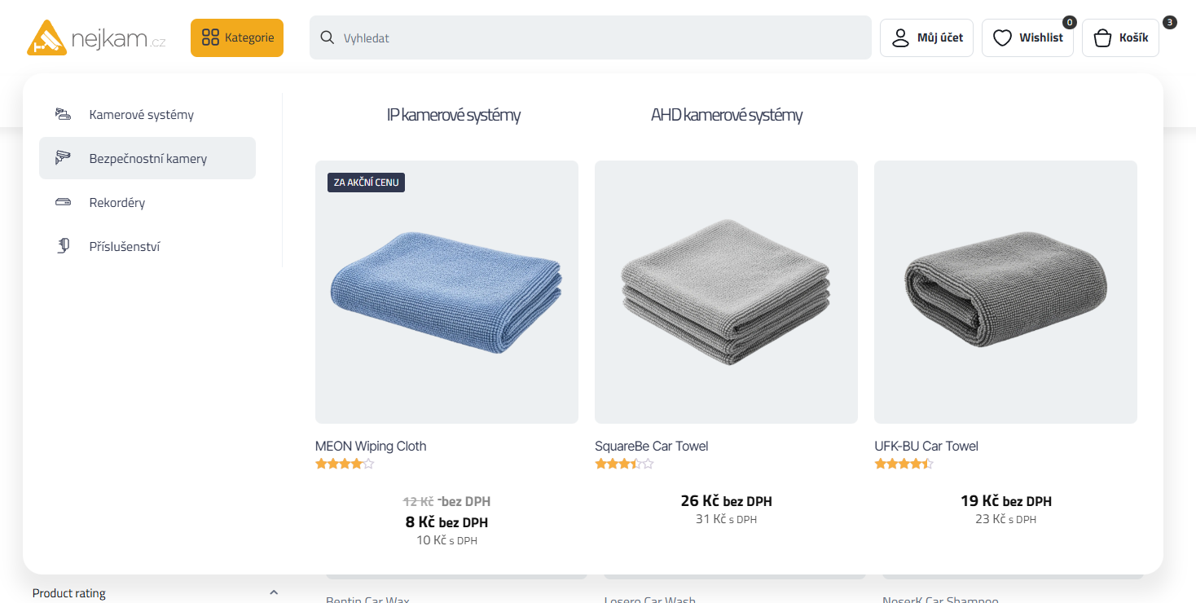The height and width of the screenshot is (603, 1196).
Task: Collapse the Product rating filter chevron
Action: click(x=274, y=592)
